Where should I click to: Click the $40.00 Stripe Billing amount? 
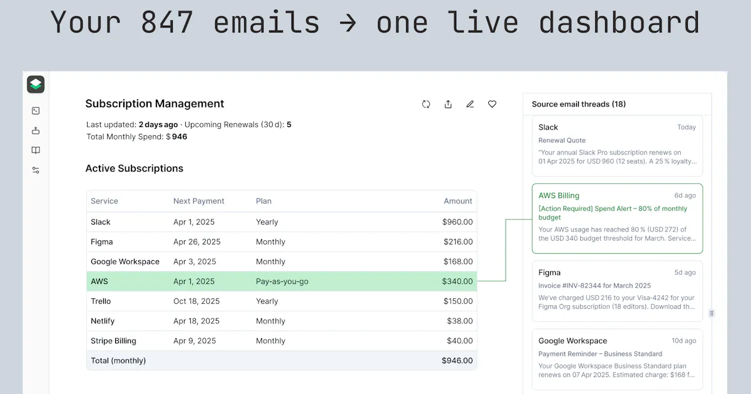(x=460, y=341)
